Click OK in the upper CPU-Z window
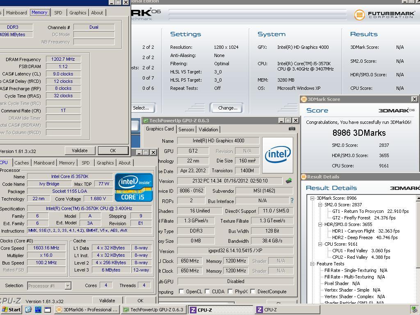The image size is (420, 315). (113, 151)
